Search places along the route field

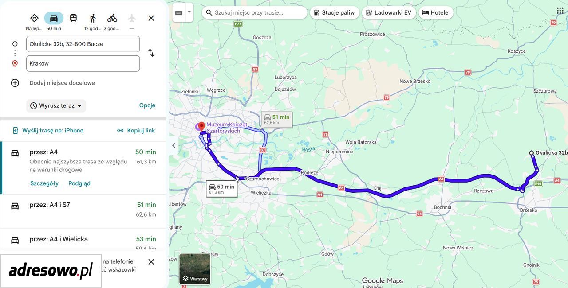coord(254,12)
